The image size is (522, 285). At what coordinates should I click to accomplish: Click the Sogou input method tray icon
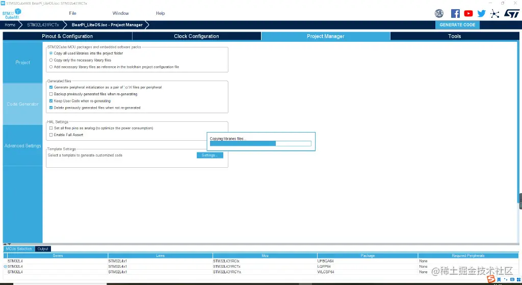[491, 279]
